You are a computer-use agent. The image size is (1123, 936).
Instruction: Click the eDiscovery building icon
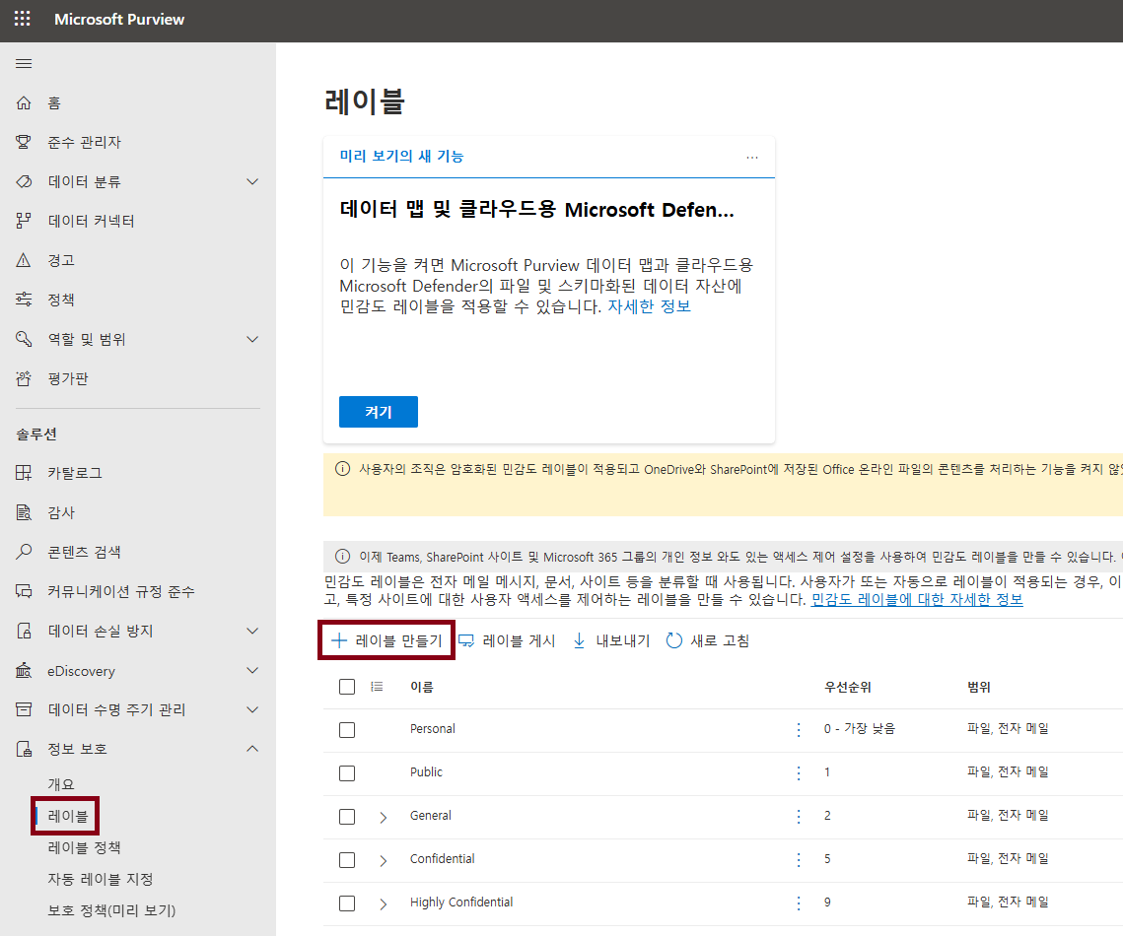pyautogui.click(x=24, y=671)
